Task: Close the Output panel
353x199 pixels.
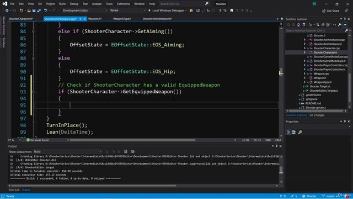Action: click(x=281, y=146)
